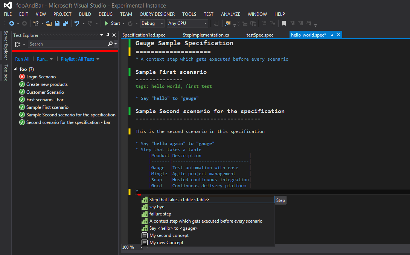Screen dimensions: 410x255
Task: Collapse the foo test group
Action: [15, 69]
